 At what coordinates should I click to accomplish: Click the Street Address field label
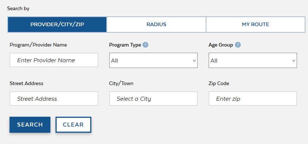tap(26, 83)
